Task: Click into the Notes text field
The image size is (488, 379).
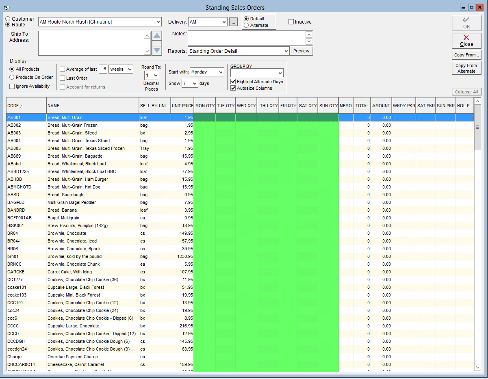Action: click(x=247, y=38)
